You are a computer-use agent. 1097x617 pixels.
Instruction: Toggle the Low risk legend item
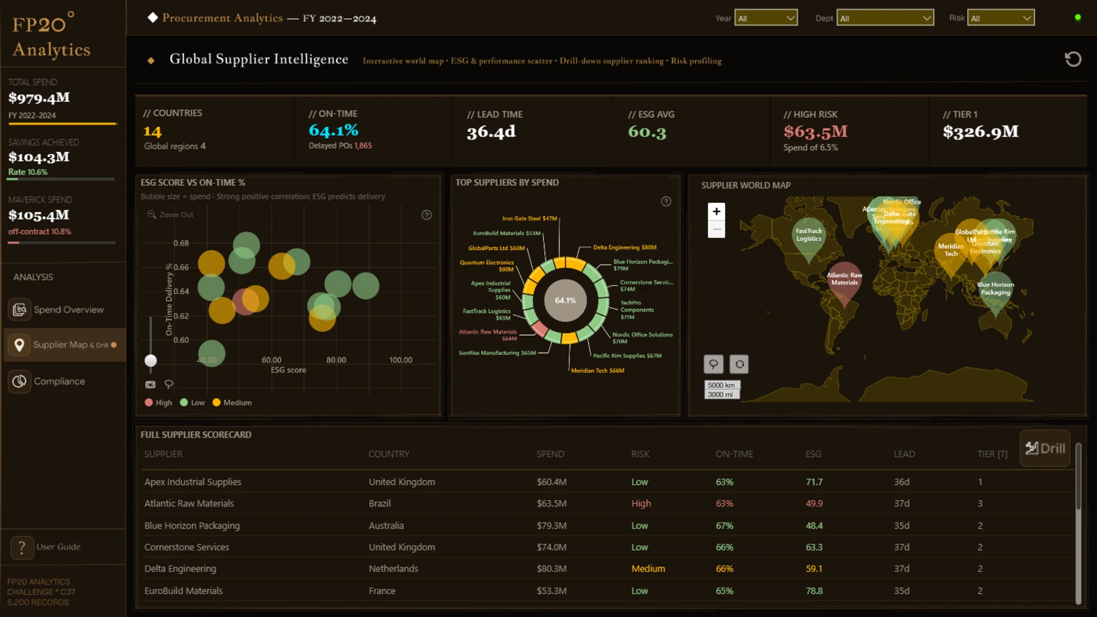tap(192, 403)
